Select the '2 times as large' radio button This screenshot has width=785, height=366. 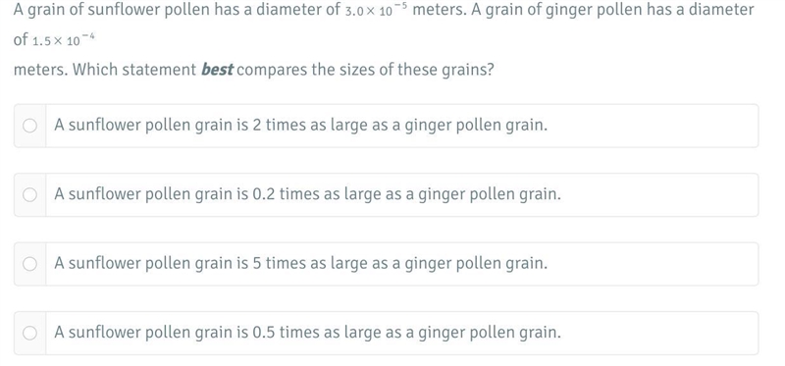(29, 126)
